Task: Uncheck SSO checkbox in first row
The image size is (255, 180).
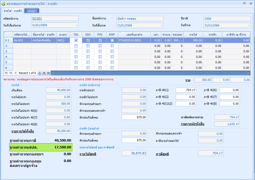Action: pos(88,40)
